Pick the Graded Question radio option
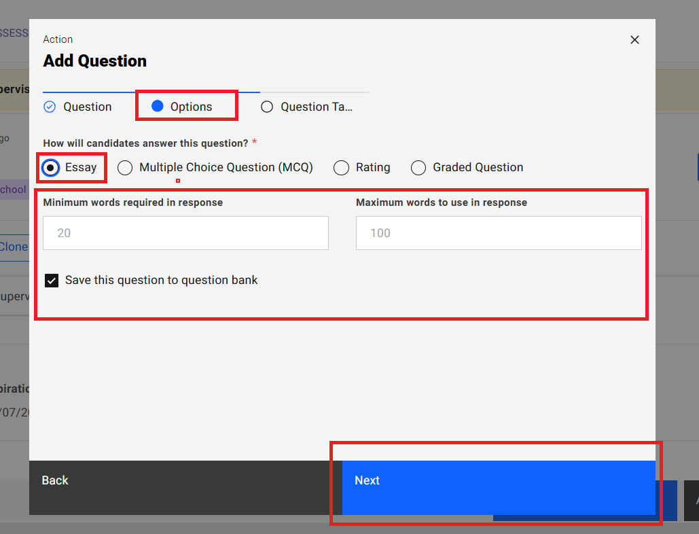The image size is (699, 534). click(x=418, y=168)
